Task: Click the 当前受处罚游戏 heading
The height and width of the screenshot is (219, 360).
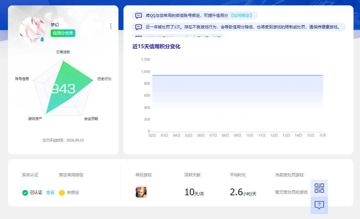Action: pyautogui.click(x=289, y=175)
